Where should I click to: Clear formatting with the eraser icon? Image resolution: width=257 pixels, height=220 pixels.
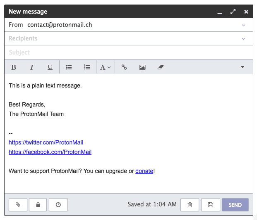[x=161, y=67]
